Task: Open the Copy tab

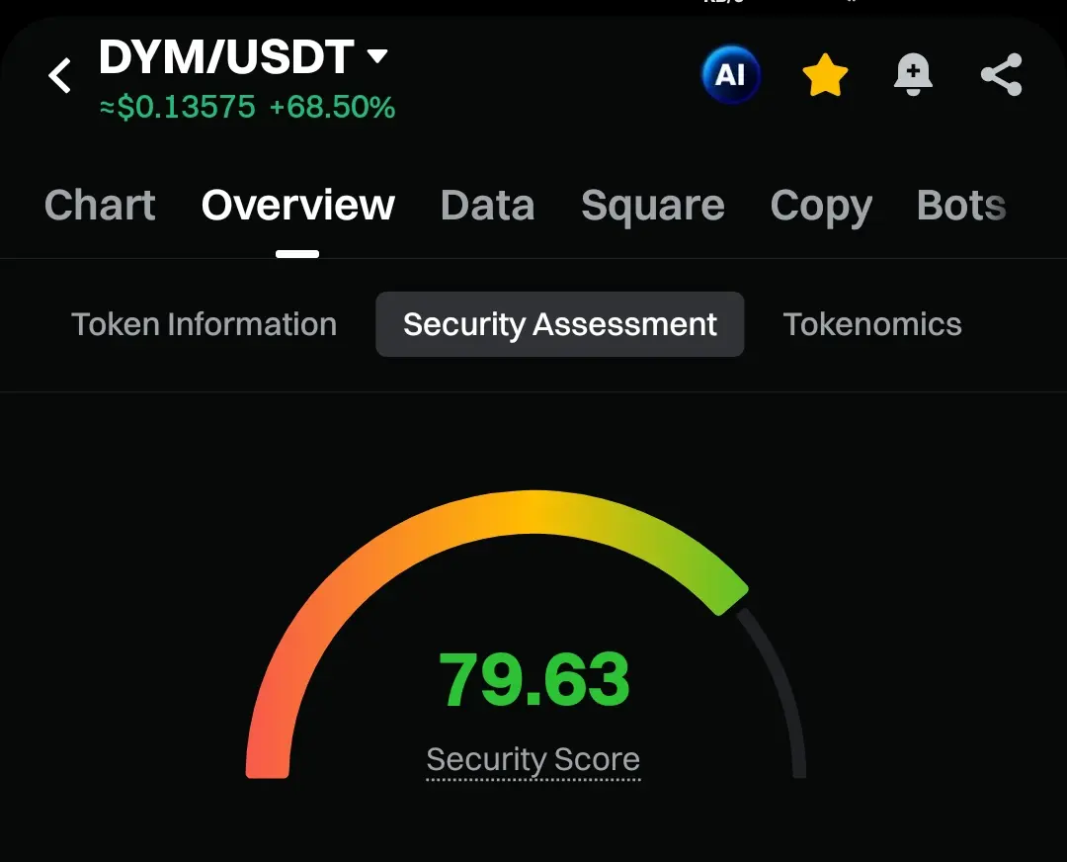Action: pos(821,207)
